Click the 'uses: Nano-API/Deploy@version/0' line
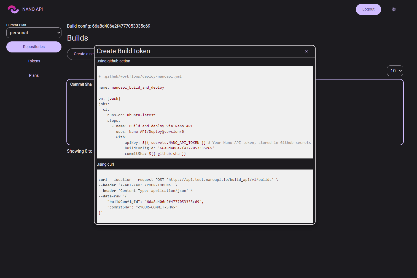This screenshot has height=278, width=417. [x=150, y=132]
